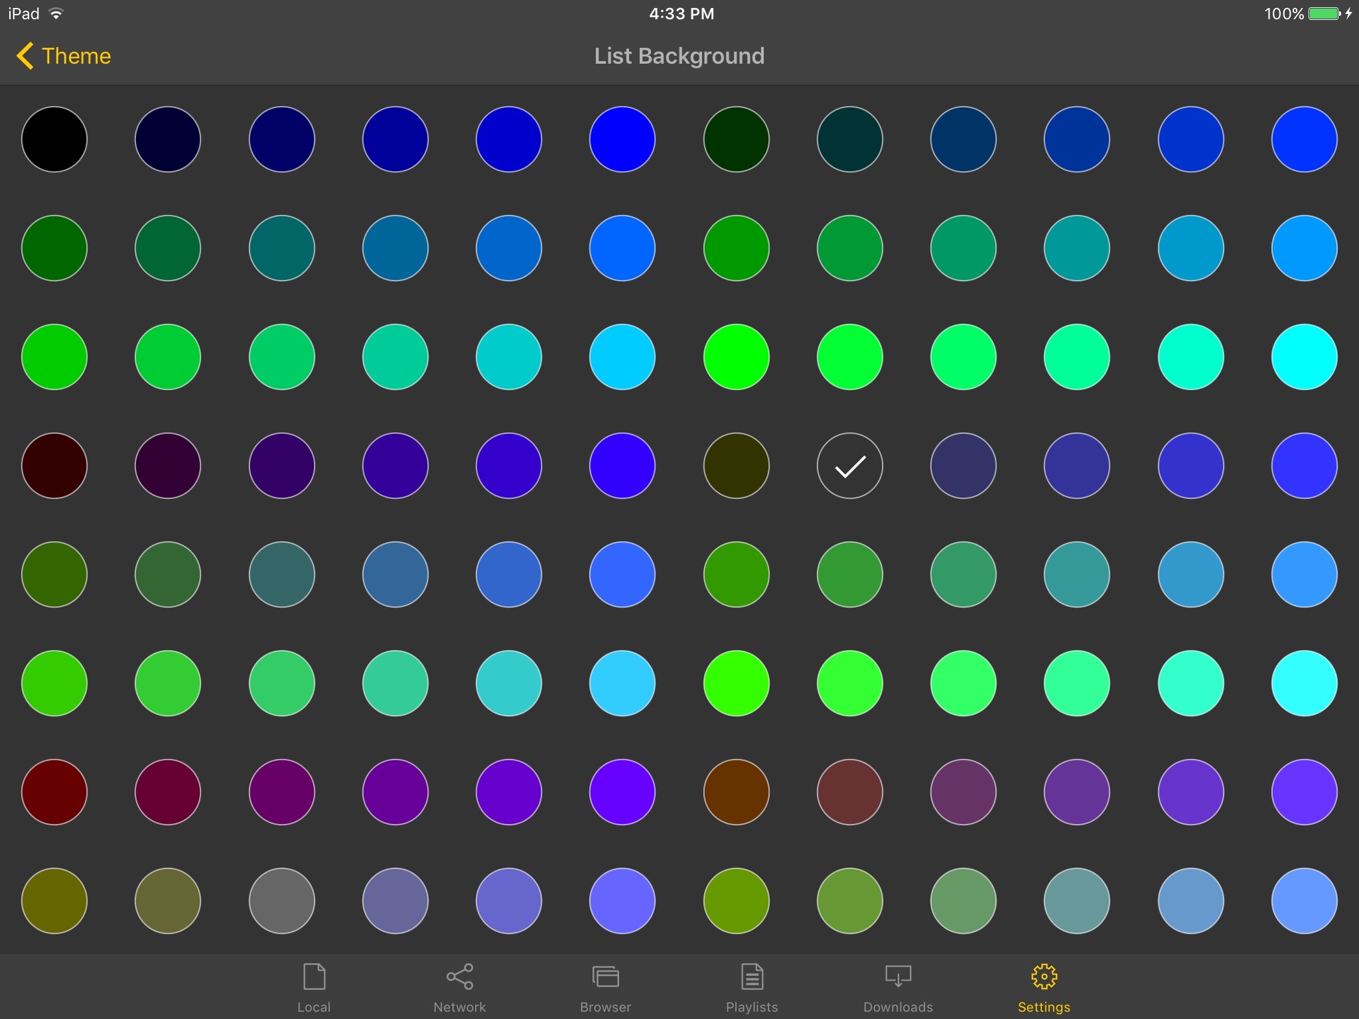Image resolution: width=1359 pixels, height=1019 pixels.
Task: Pick the currently checked dark gray swatch
Action: tap(850, 466)
